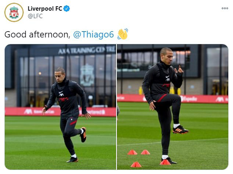
Task: Click the raised orange-striped boot in right photo
Action: pyautogui.click(x=180, y=130)
